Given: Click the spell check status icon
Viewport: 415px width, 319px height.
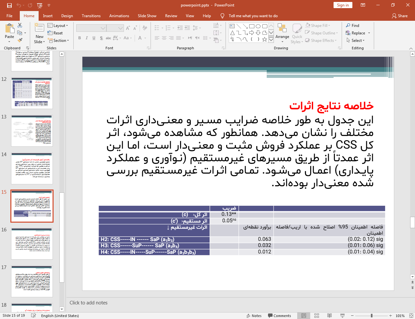Looking at the screenshot, I should pyautogui.click(x=33, y=316).
